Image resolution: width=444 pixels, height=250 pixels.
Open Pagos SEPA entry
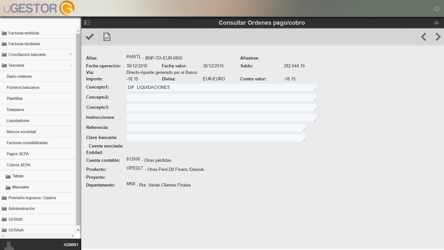coord(38,154)
